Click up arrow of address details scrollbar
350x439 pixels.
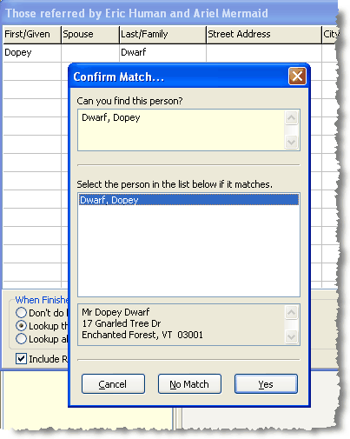(291, 312)
